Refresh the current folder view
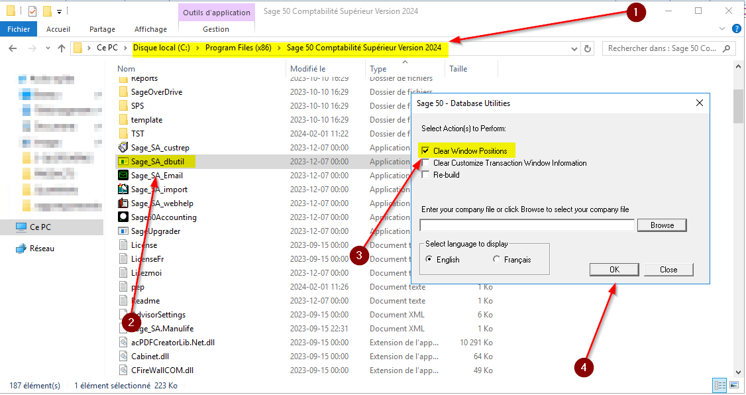This screenshot has height=395, width=746. [x=588, y=48]
